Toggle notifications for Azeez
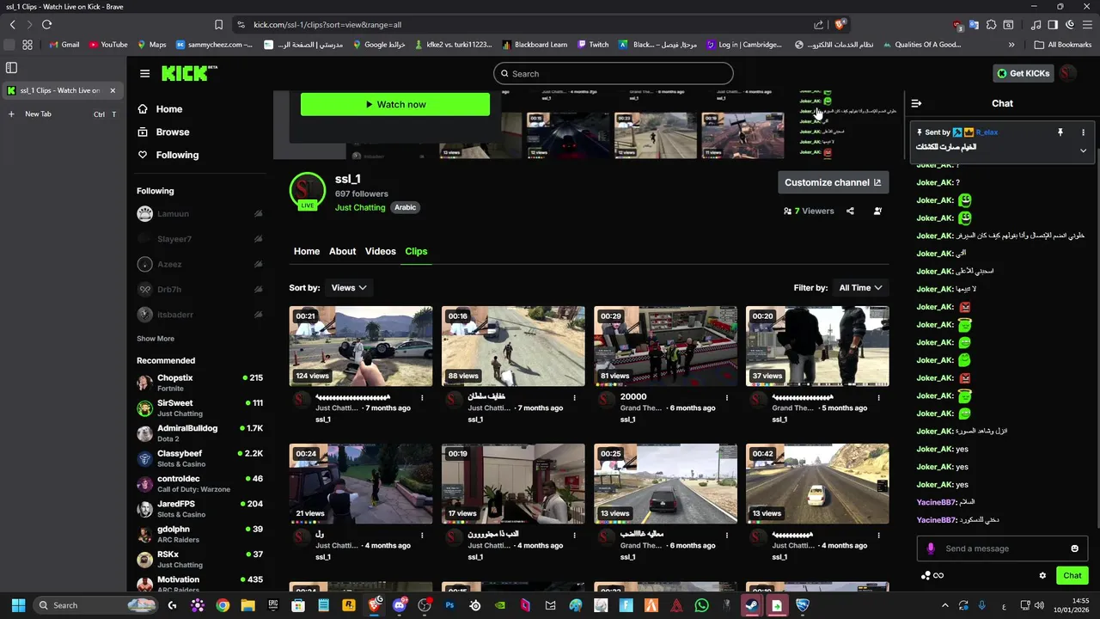Image resolution: width=1100 pixels, height=619 pixels. [x=258, y=264]
